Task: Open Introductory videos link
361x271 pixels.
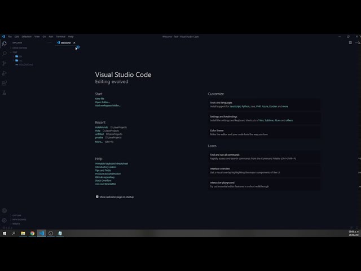Action: click(x=105, y=167)
